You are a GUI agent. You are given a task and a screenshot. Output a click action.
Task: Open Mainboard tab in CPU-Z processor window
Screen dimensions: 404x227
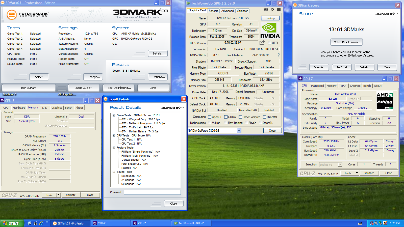317,86
